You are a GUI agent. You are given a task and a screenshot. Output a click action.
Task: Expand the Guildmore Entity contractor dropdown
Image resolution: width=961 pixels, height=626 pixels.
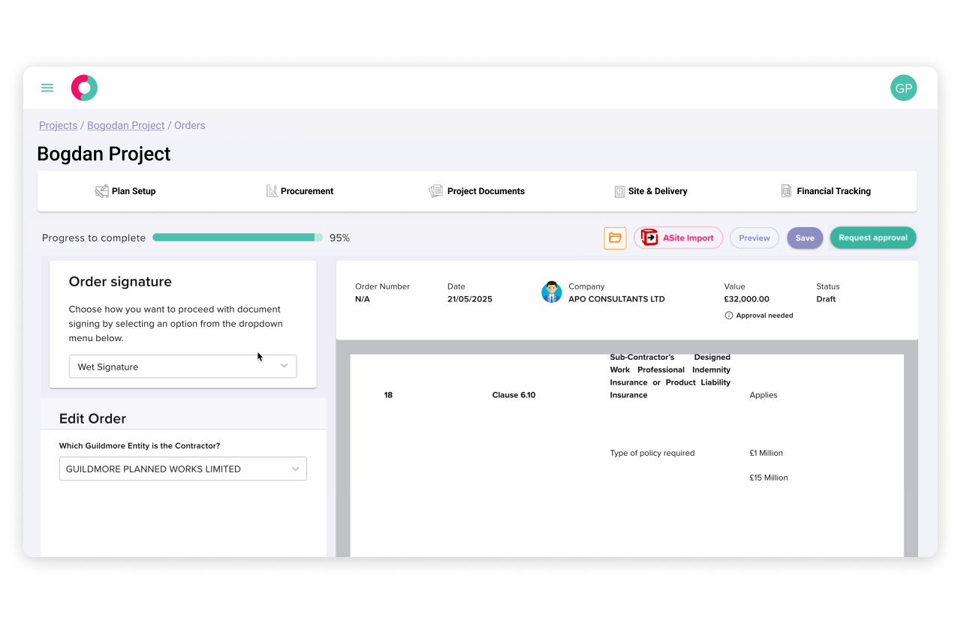pos(182,468)
